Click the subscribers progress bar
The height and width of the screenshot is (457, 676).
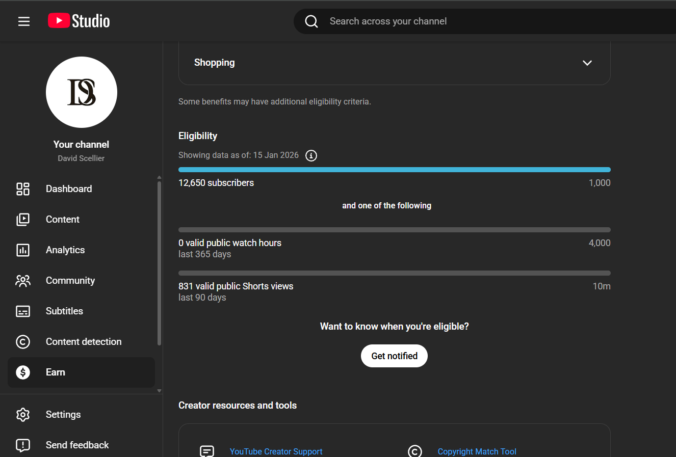(x=394, y=170)
